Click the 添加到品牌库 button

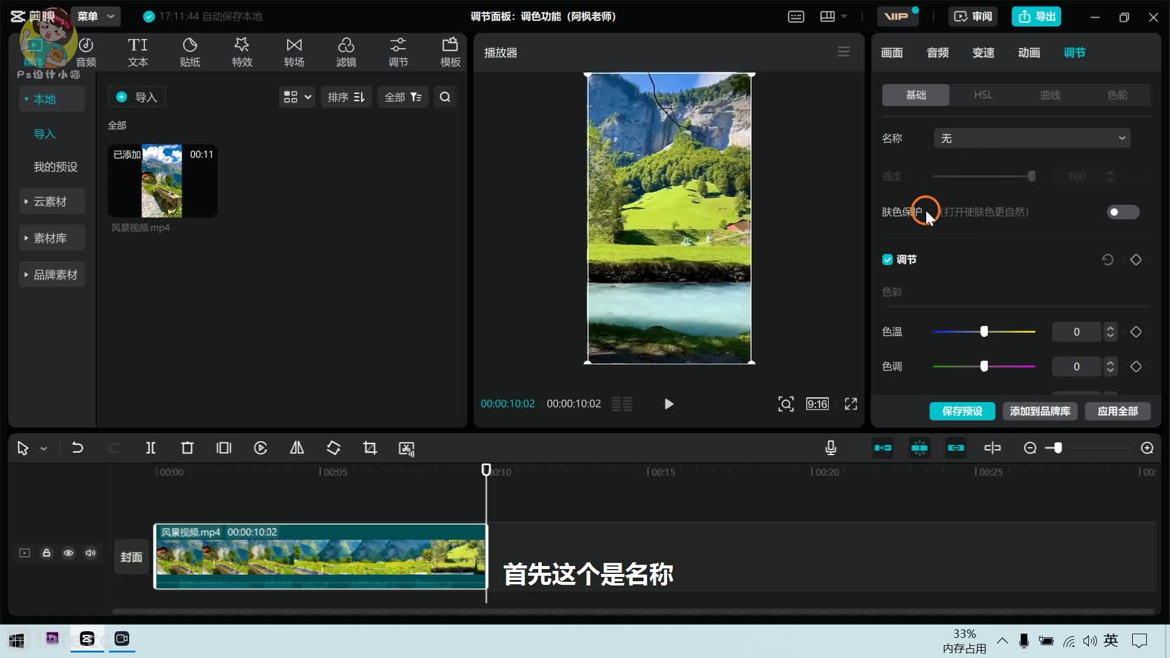[1040, 411]
